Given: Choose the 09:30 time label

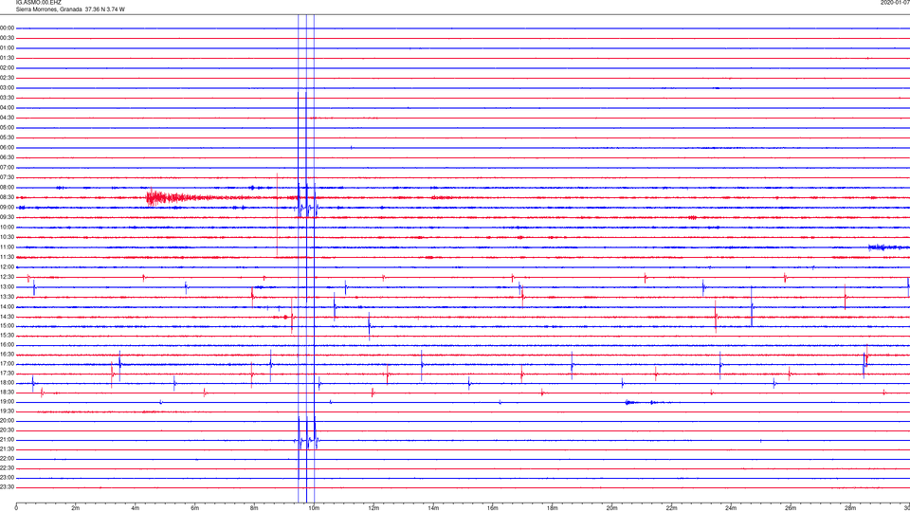Looking at the screenshot, I should click(x=7, y=217).
